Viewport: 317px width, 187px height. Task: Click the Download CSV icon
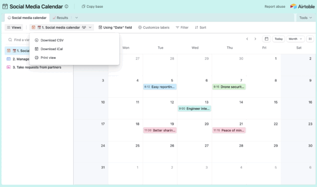(36, 40)
